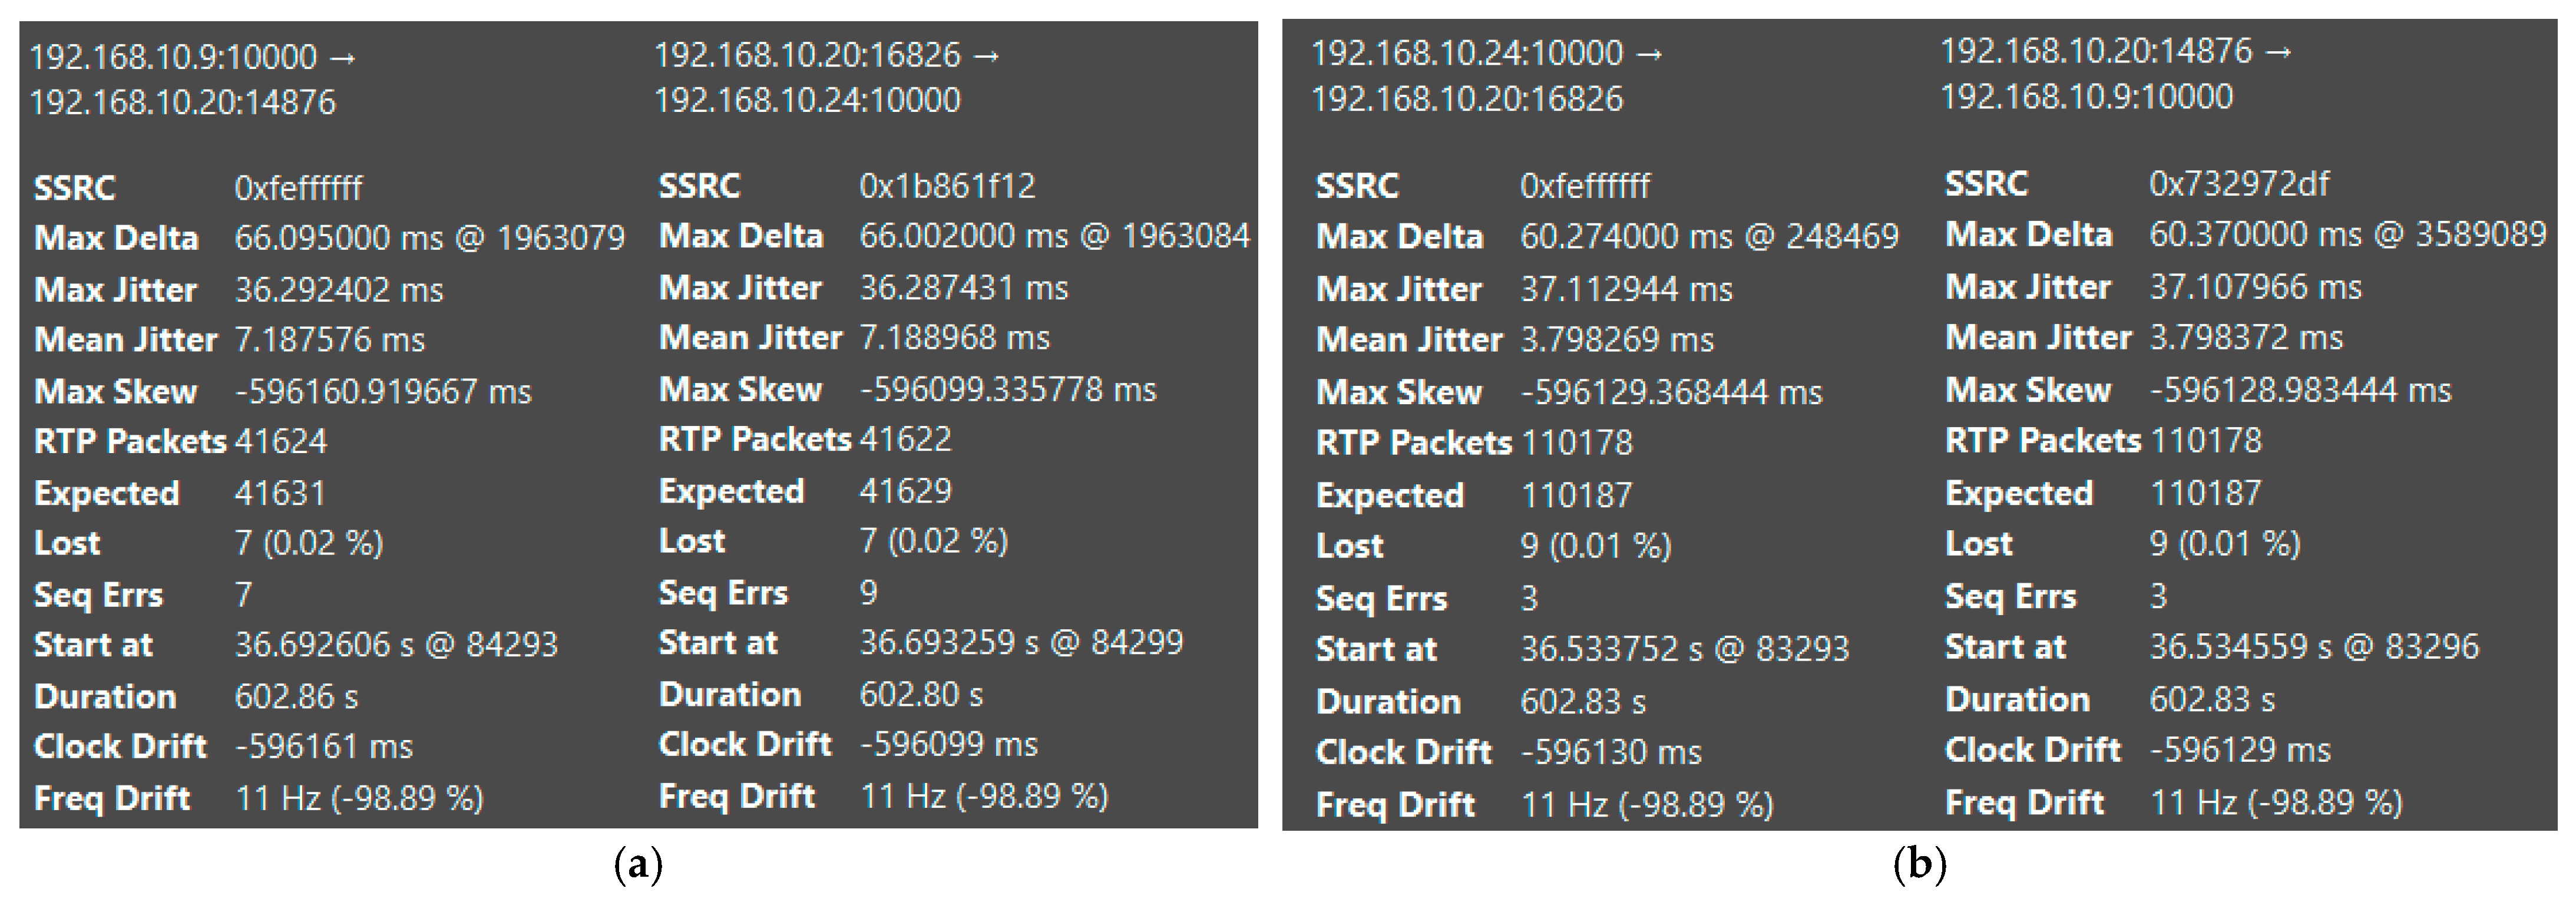
Task: Select Max Delta value 60.370000 ms @ 3589089
Action: (2347, 235)
